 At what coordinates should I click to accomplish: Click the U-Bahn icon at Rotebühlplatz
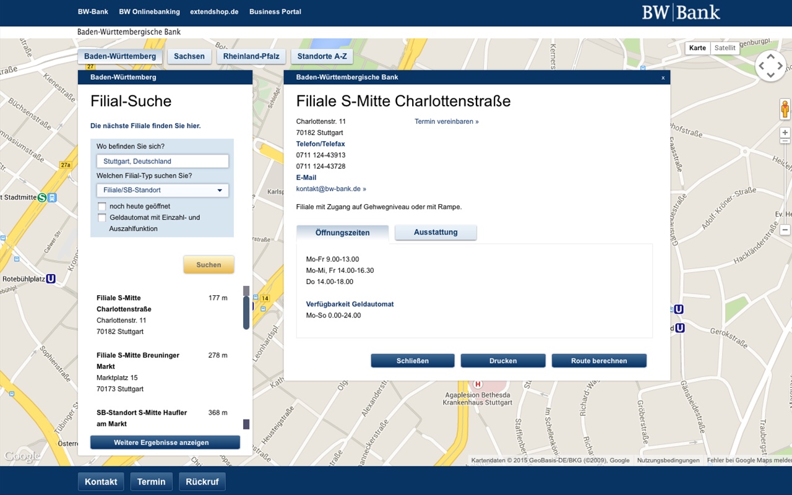[x=51, y=279]
